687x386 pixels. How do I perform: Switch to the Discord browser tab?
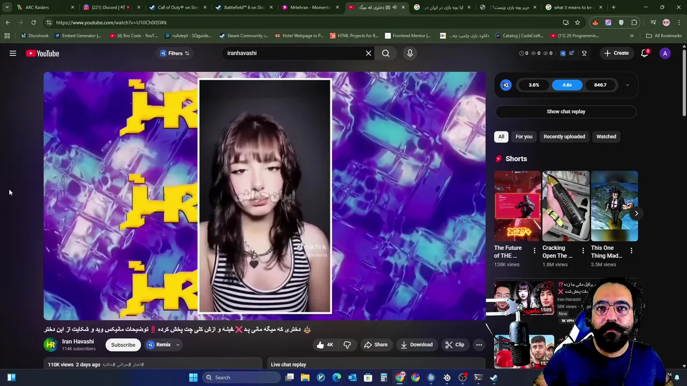point(112,8)
